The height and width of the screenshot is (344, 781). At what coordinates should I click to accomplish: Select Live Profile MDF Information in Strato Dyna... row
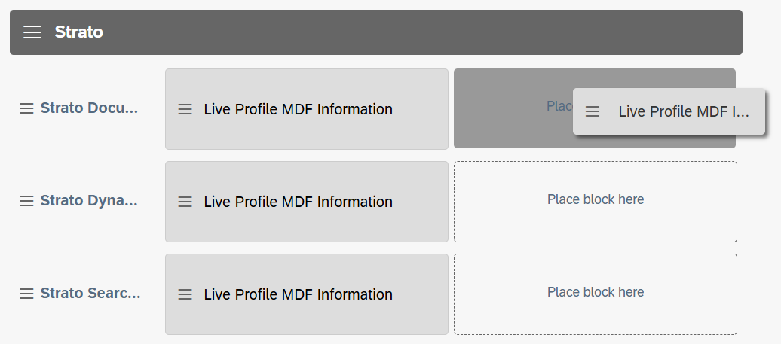coord(298,202)
